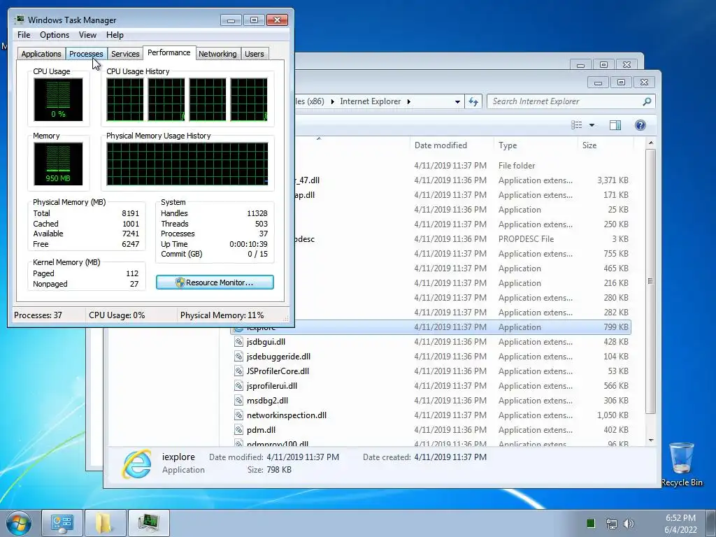
Task: Click the green CPU meter tray icon
Action: (590, 523)
